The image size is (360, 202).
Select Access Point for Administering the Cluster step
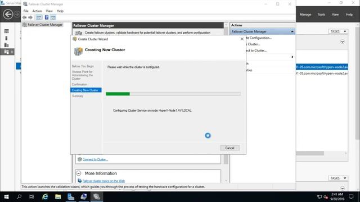pyautogui.click(x=83, y=75)
